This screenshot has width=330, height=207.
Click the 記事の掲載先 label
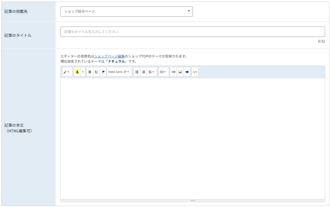coord(16,12)
